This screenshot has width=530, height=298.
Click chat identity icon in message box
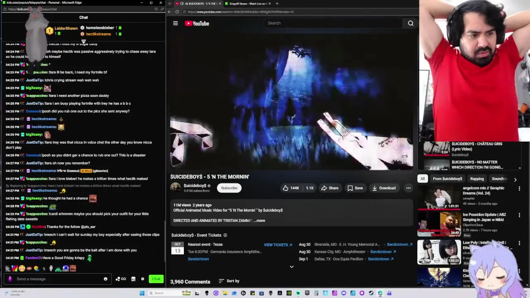tap(10, 279)
